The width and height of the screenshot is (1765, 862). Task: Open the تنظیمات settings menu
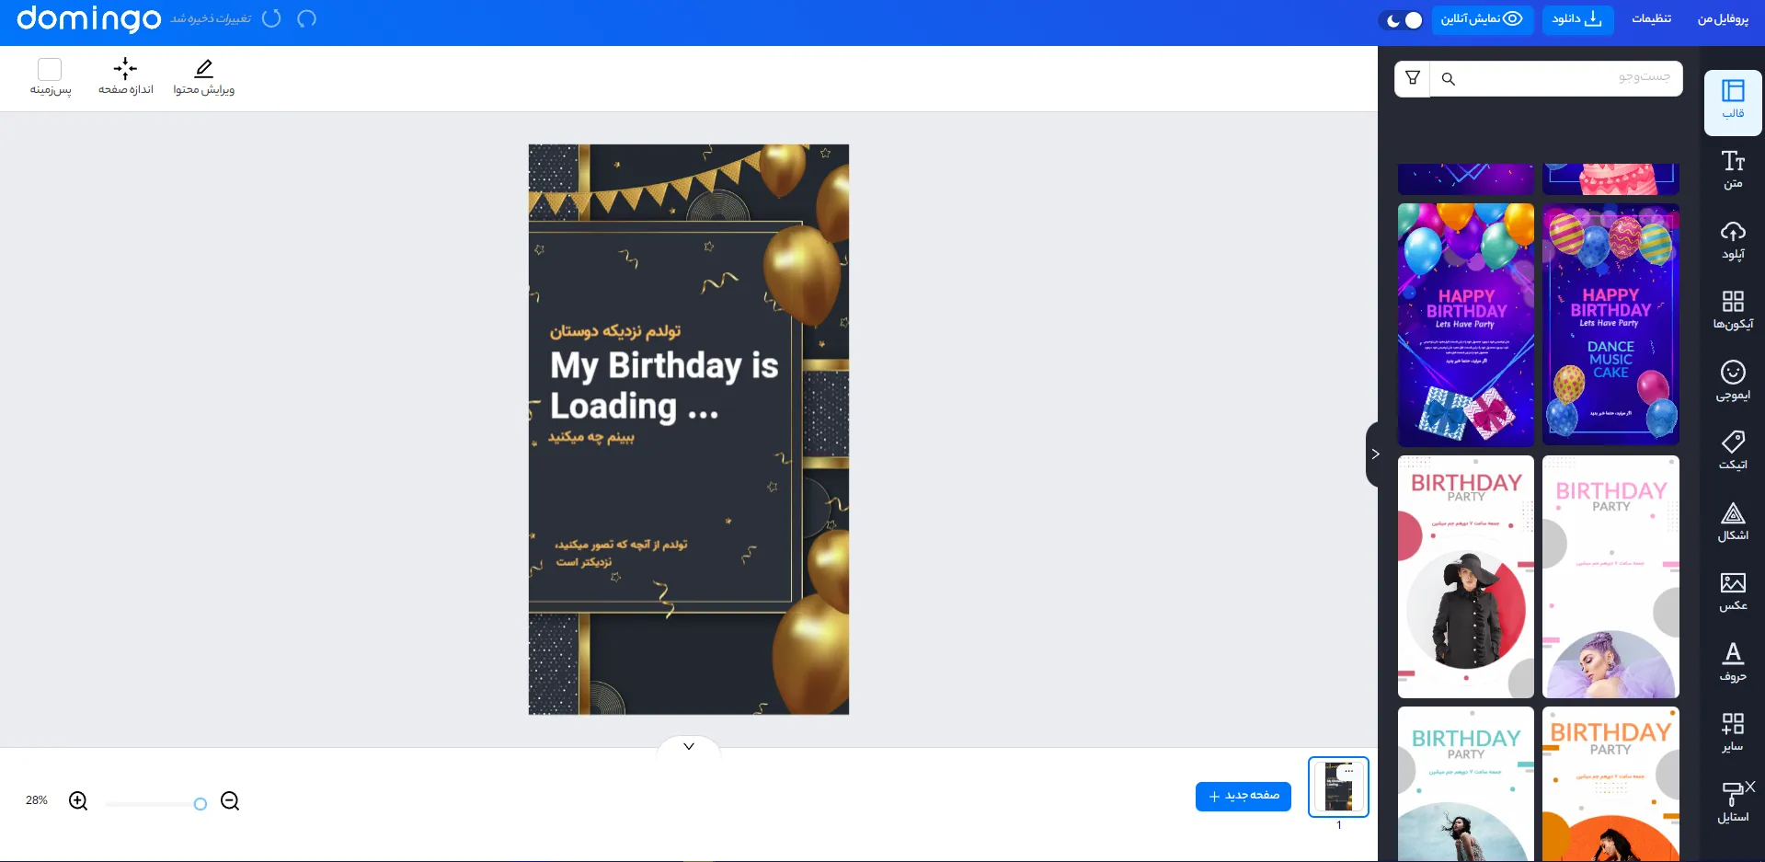pos(1652,18)
